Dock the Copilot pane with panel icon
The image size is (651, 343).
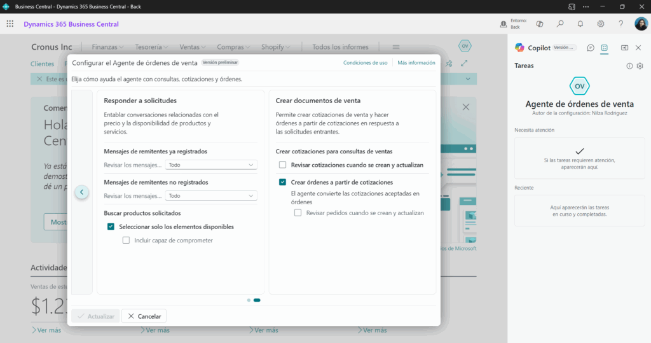click(x=624, y=48)
